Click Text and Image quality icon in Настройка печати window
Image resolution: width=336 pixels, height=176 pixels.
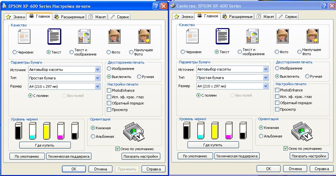click(x=84, y=37)
